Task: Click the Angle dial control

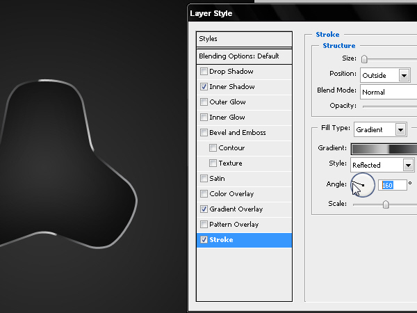Action: 363,185
